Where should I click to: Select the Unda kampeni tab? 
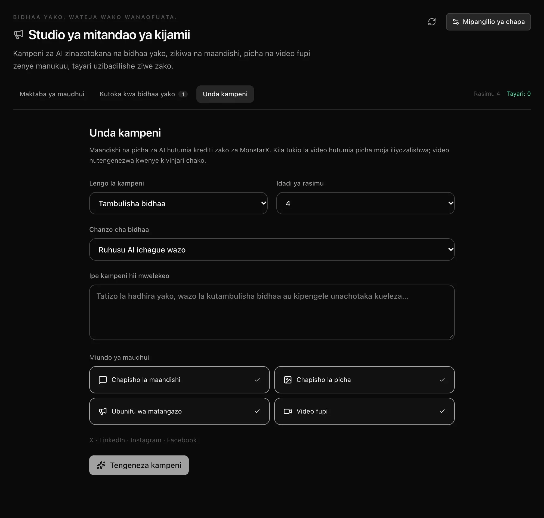[225, 94]
